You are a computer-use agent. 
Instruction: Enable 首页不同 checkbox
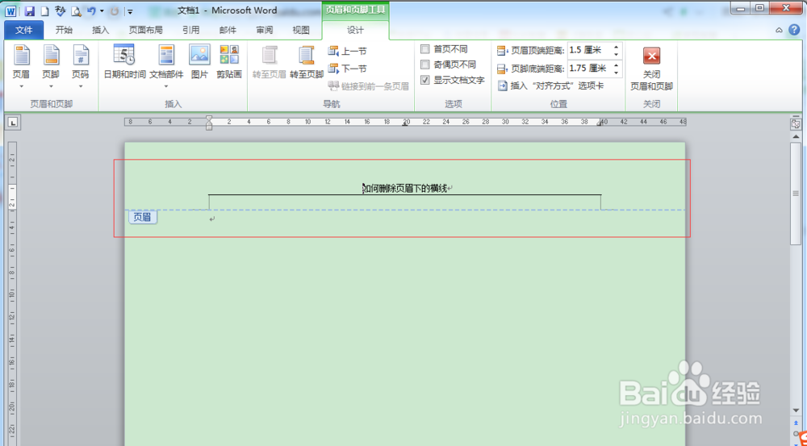[425, 49]
